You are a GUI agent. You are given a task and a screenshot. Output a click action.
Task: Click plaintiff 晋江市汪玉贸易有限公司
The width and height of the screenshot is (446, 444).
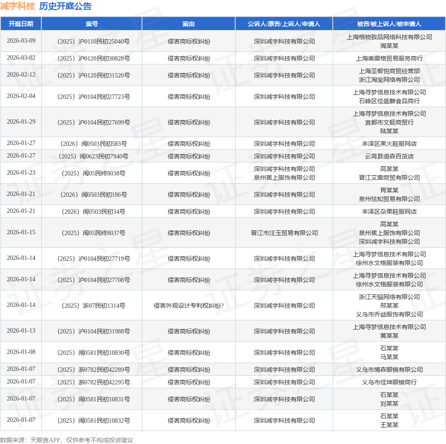284,233
